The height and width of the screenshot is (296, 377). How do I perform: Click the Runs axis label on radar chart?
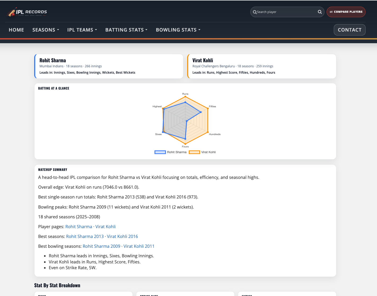[185, 94]
